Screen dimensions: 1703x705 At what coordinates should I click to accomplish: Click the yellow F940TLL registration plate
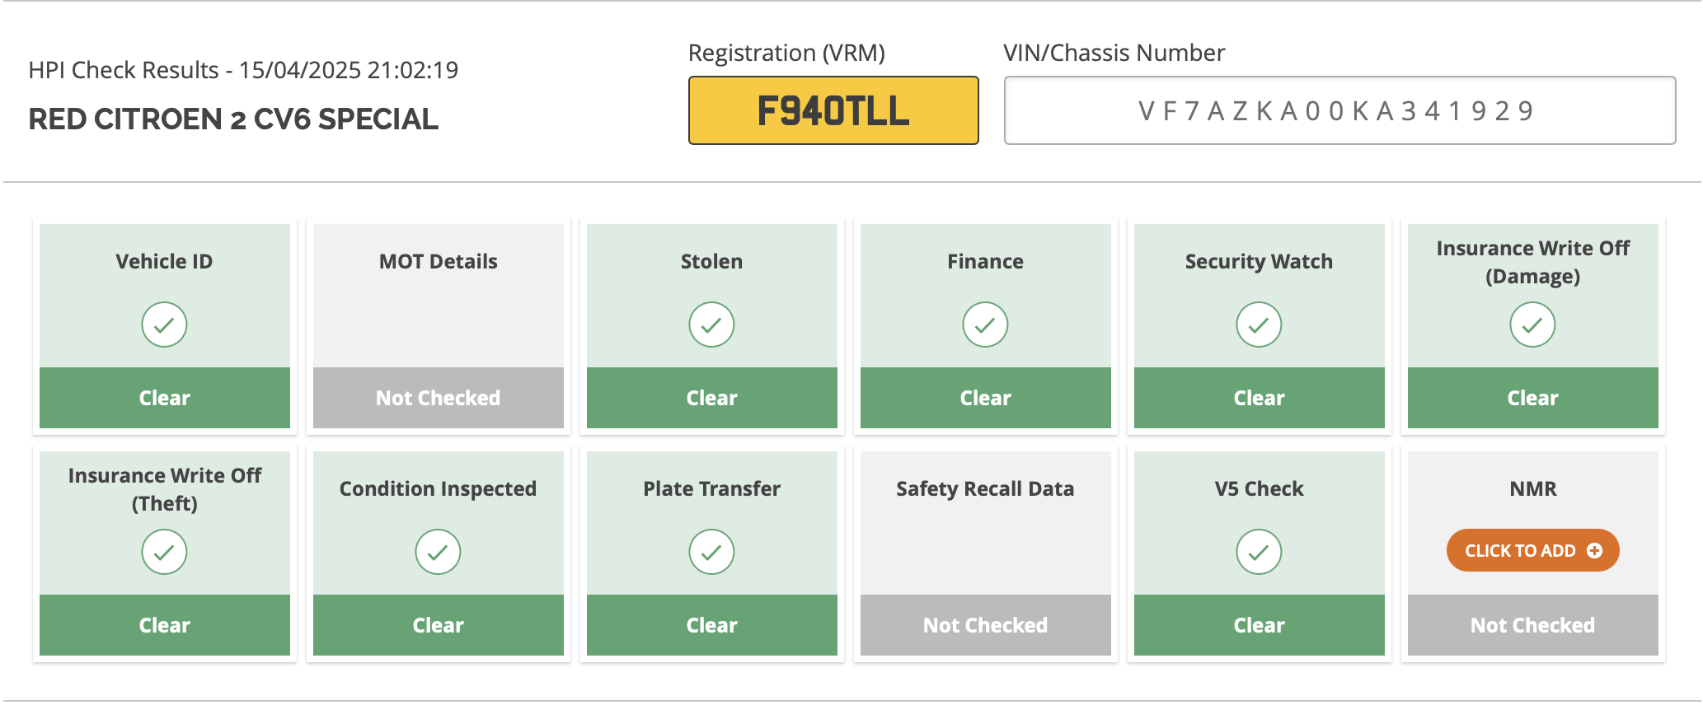tap(833, 110)
